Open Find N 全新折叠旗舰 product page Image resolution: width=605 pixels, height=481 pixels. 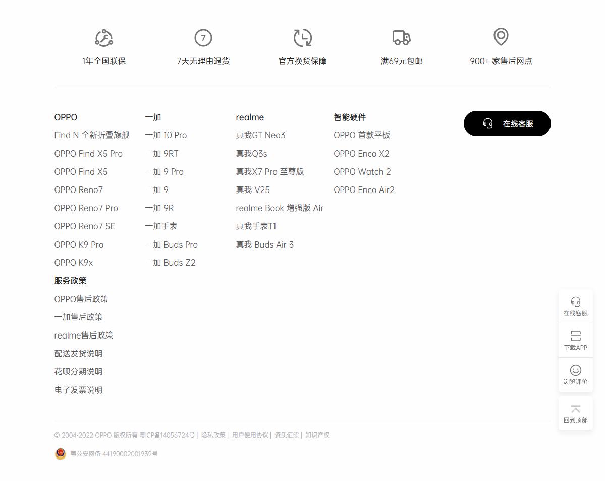tap(91, 135)
